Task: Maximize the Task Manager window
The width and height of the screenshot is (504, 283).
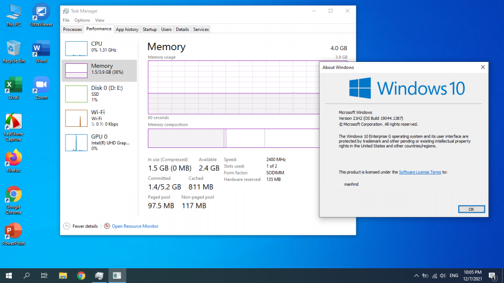Action: point(331,11)
